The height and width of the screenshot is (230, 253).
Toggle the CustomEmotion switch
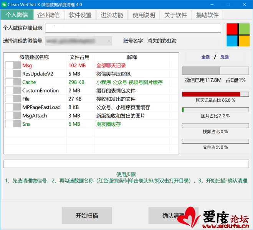13,90
